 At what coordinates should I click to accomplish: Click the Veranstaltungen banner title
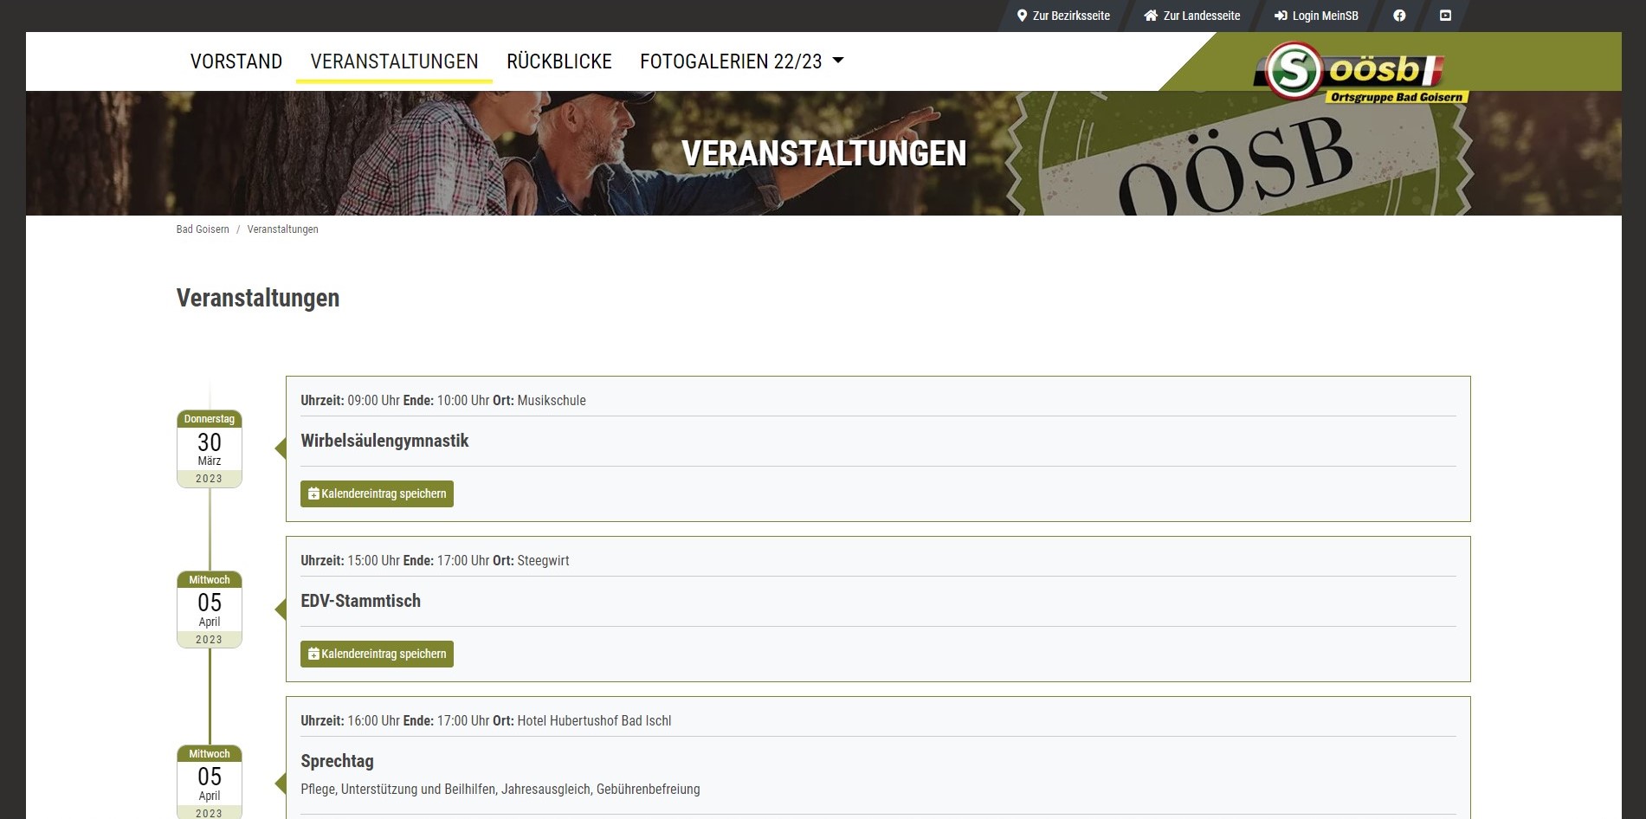pyautogui.click(x=823, y=153)
